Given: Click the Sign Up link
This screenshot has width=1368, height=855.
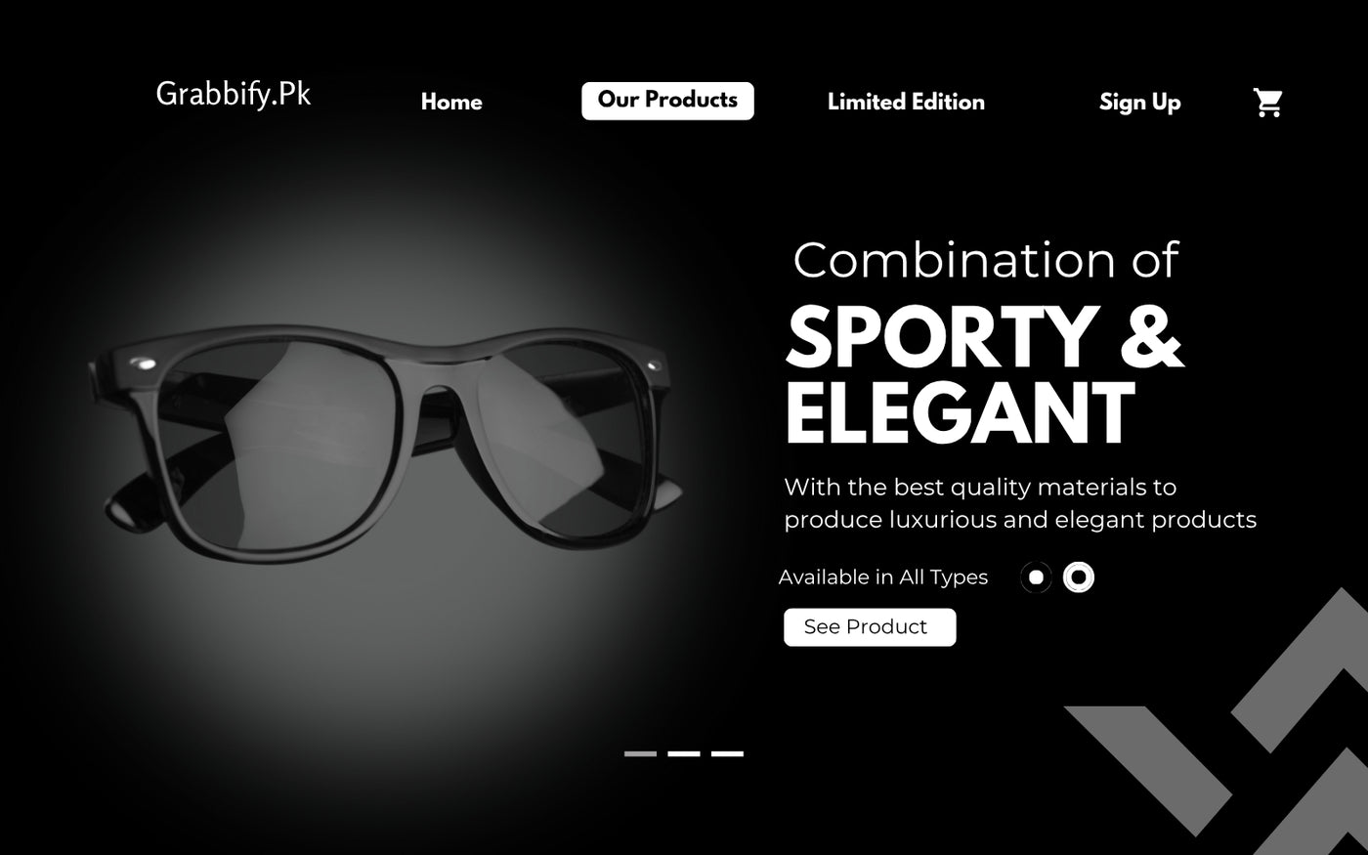Looking at the screenshot, I should (x=1139, y=103).
